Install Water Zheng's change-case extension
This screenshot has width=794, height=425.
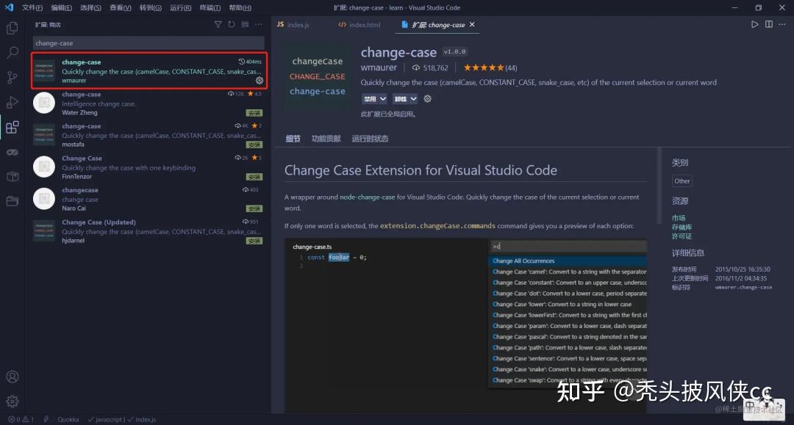click(254, 113)
